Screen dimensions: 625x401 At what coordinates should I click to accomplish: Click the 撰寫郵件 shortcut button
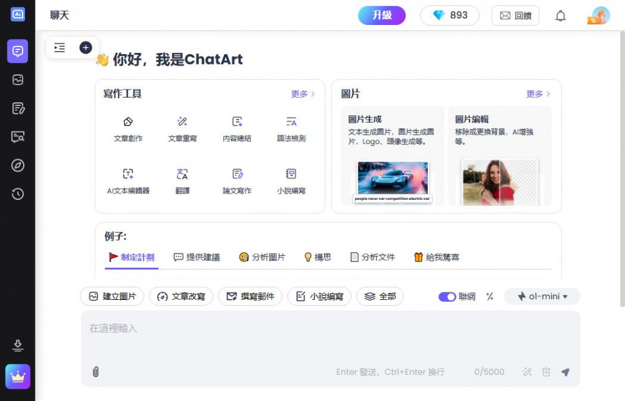250,296
